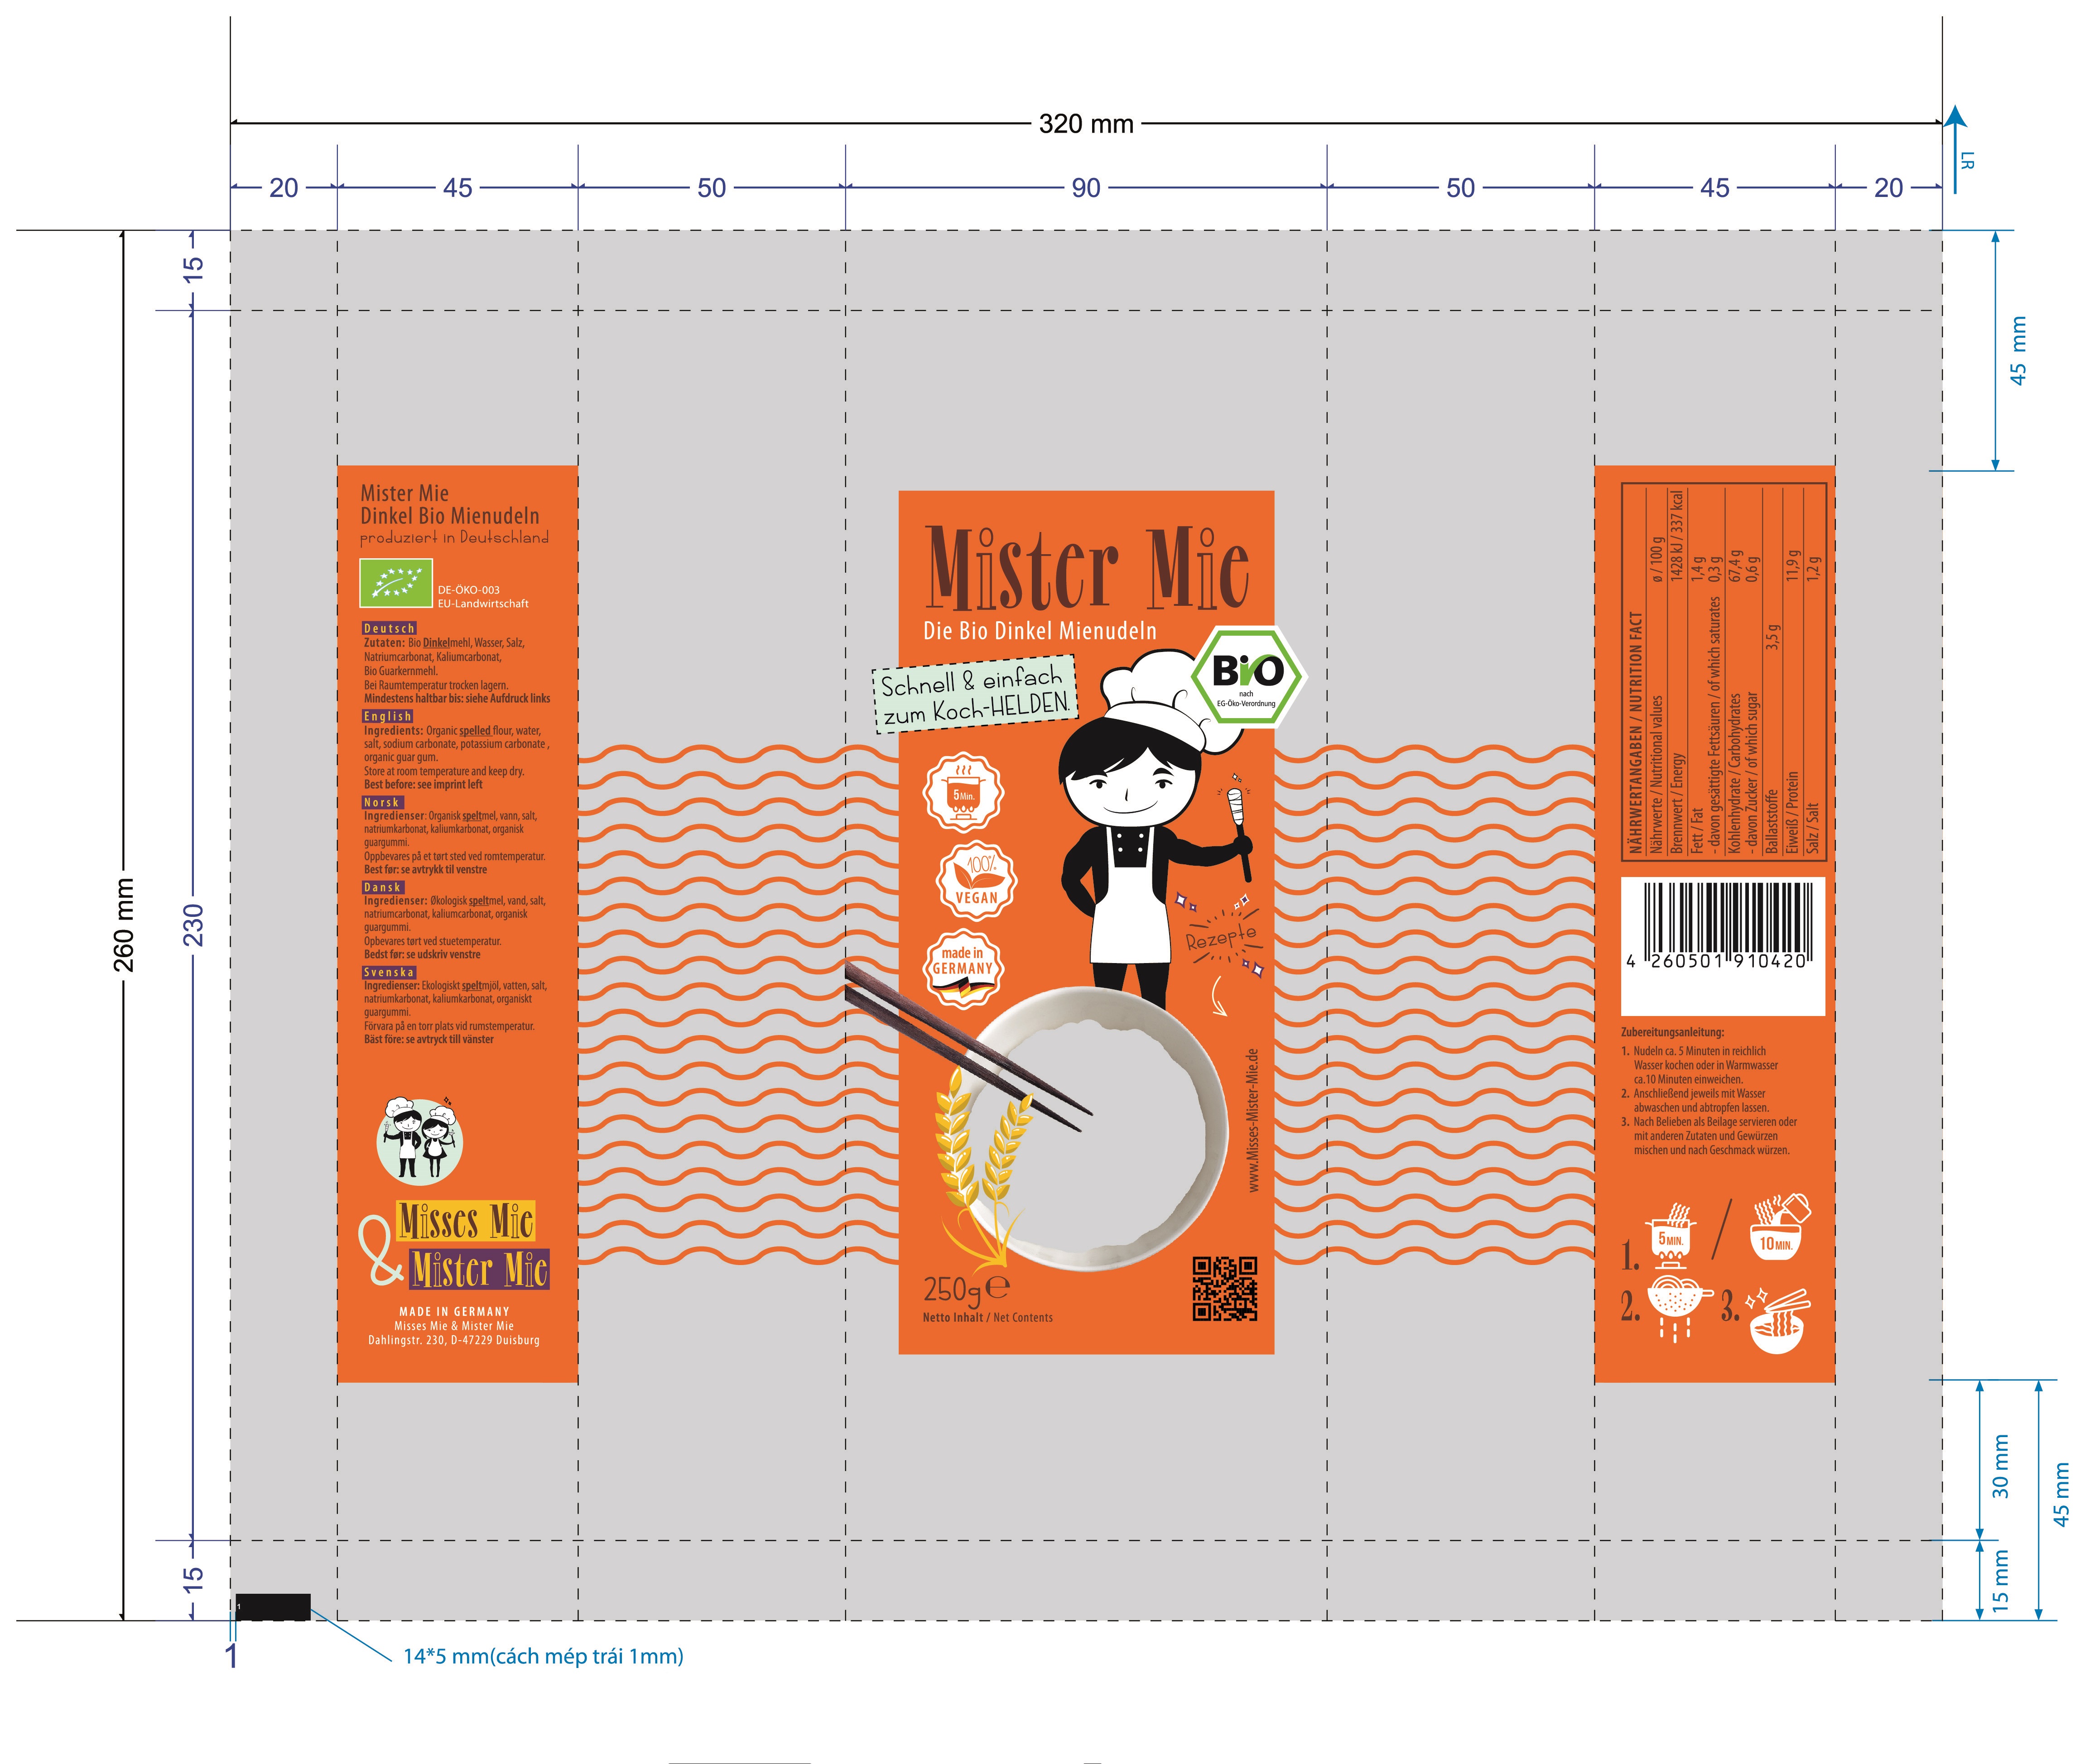Image resolution: width=2085 pixels, height=1764 pixels.
Task: Select the Mister Mie title logo
Action: point(1087,568)
